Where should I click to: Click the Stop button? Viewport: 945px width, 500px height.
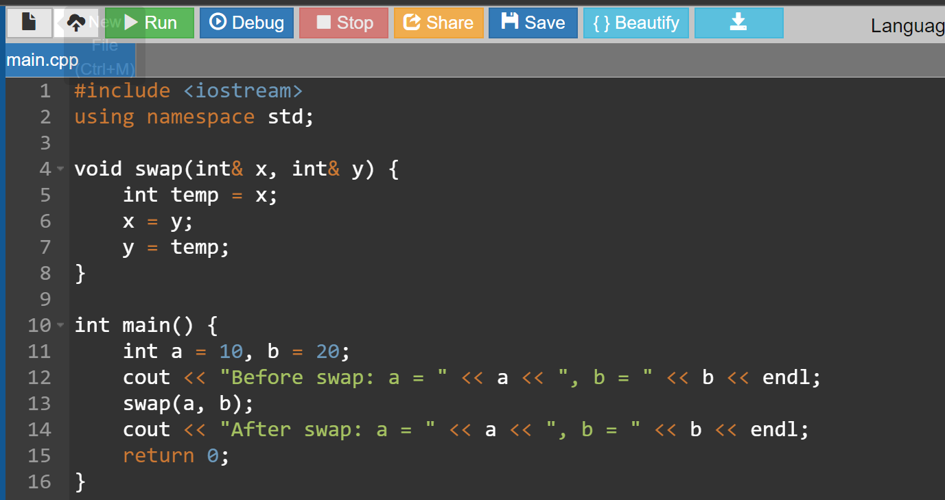click(343, 23)
